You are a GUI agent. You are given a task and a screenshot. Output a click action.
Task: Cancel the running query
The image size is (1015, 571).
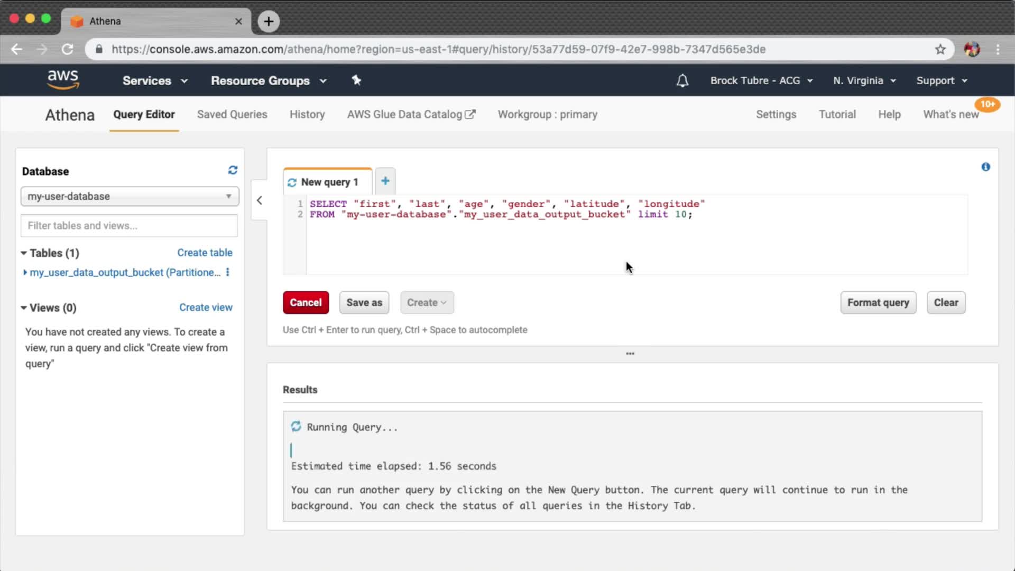pos(306,302)
